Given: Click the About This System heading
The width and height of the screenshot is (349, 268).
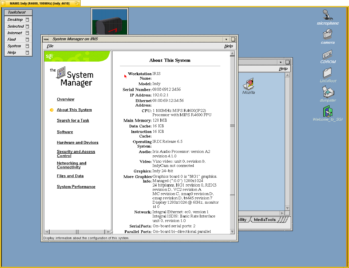Looking at the screenshot, I should 170,60.
